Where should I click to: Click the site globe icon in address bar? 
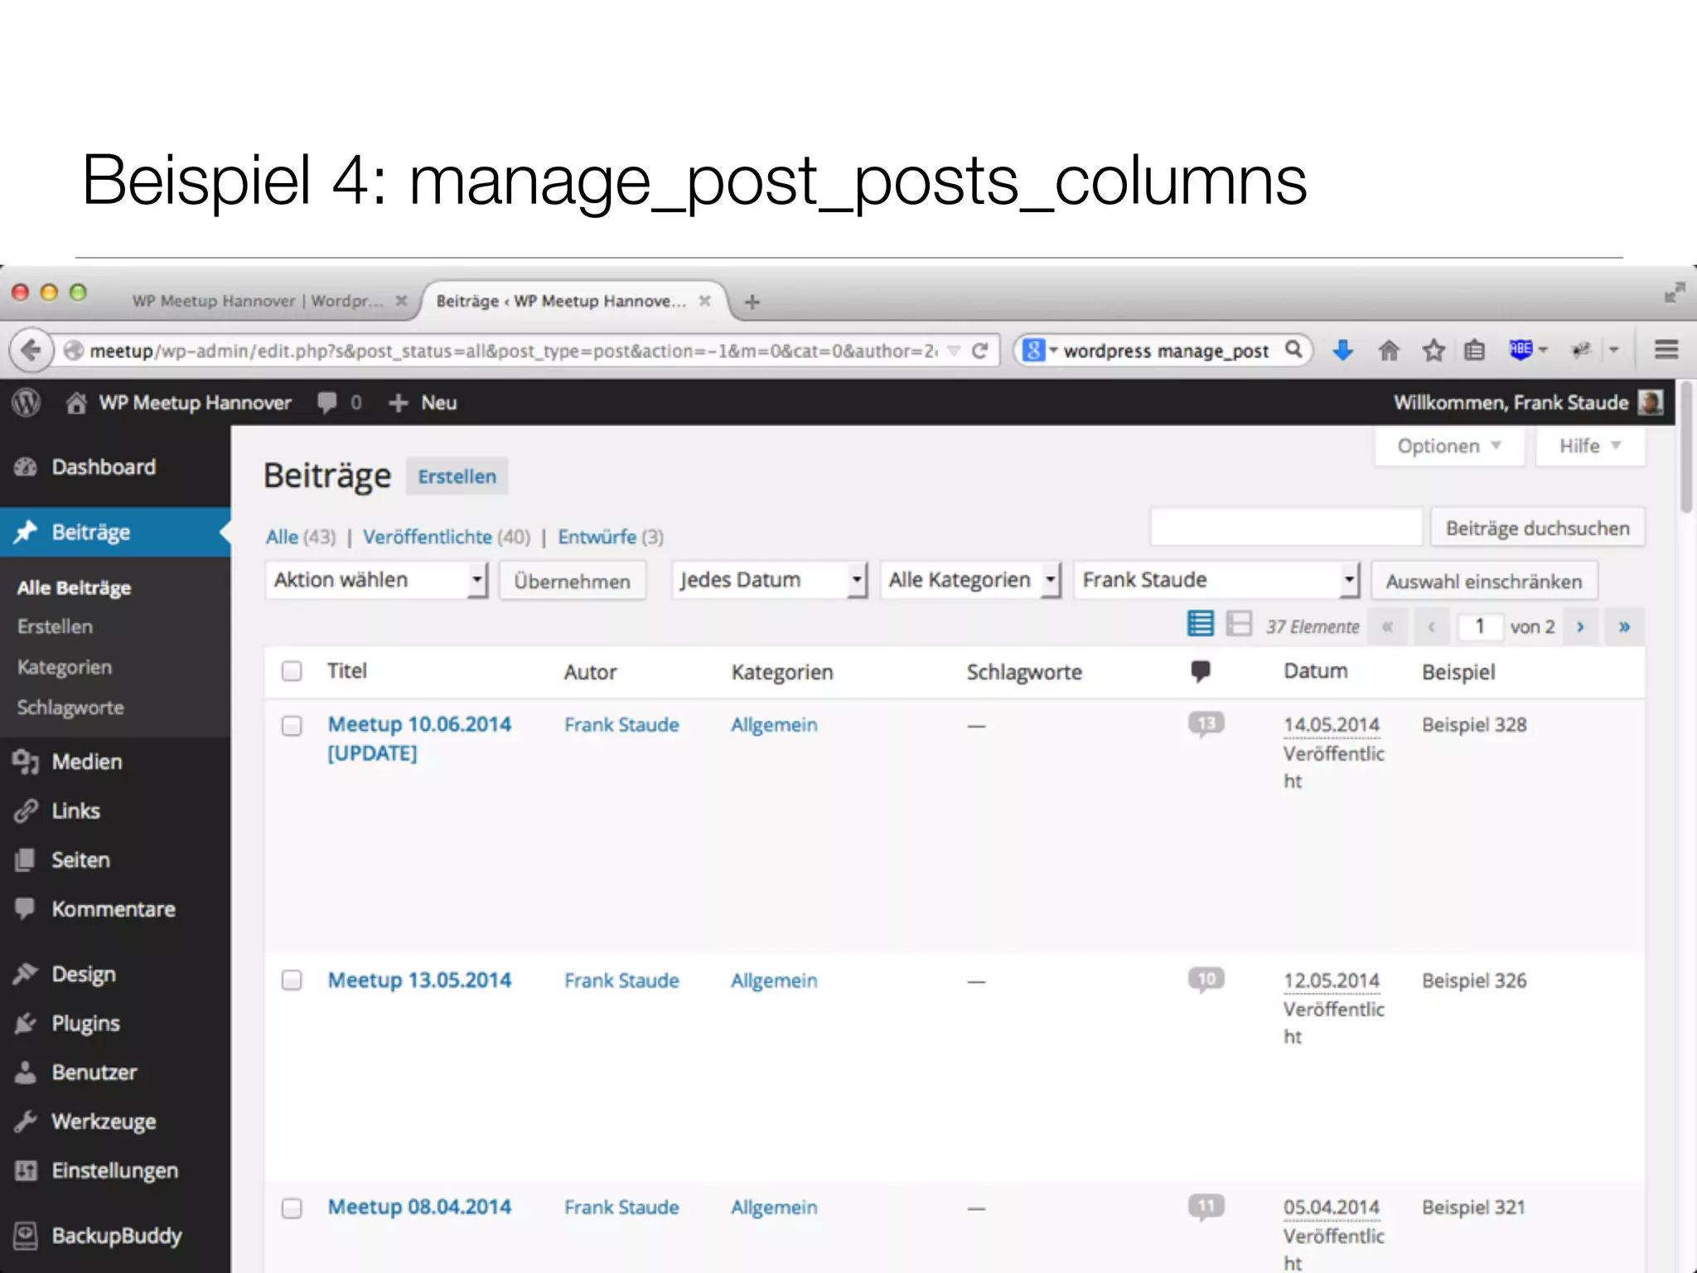(74, 351)
